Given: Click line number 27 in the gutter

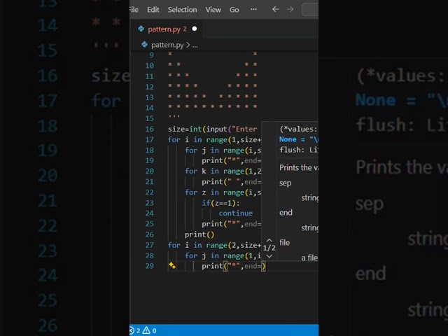Looking at the screenshot, I should coord(149,245).
